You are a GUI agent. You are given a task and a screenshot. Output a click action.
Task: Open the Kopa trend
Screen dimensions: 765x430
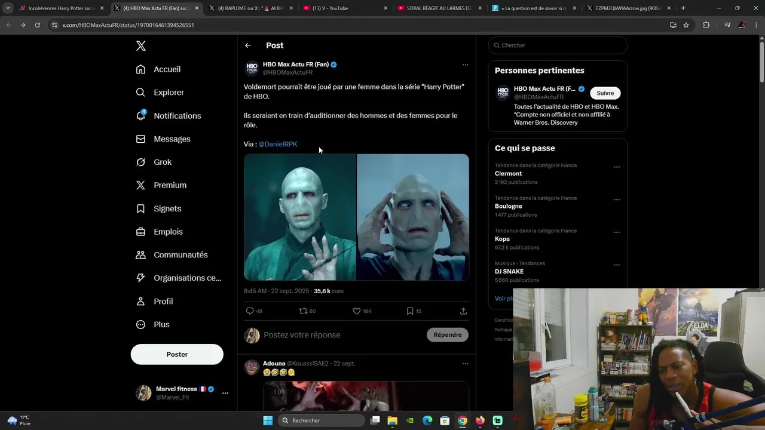point(502,239)
